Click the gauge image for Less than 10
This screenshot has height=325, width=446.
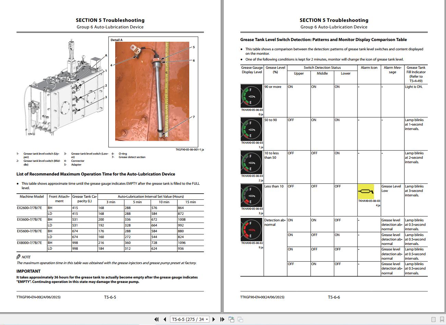point(252,195)
